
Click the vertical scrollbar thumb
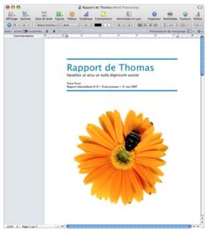(202, 55)
